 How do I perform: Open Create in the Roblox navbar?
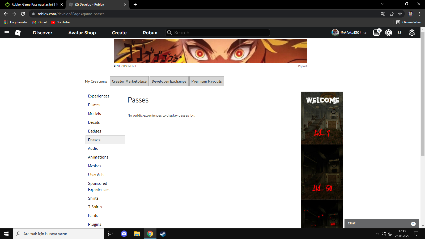tap(119, 33)
